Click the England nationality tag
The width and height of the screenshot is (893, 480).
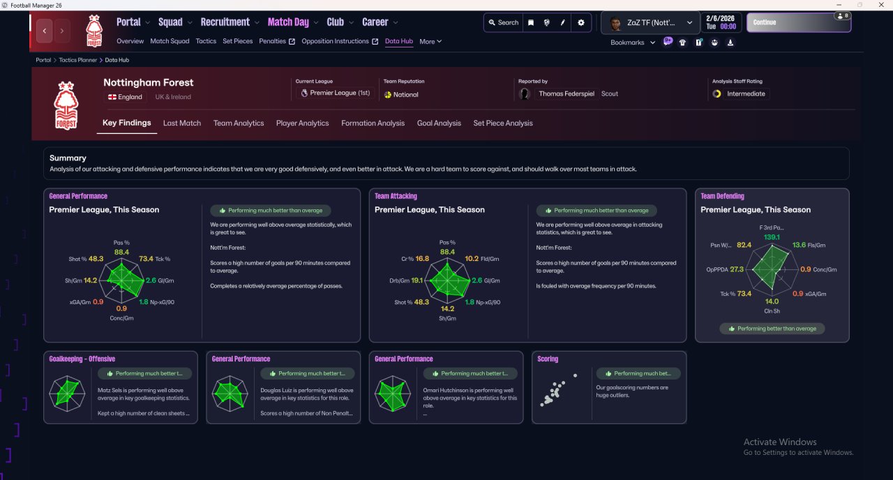(x=126, y=97)
